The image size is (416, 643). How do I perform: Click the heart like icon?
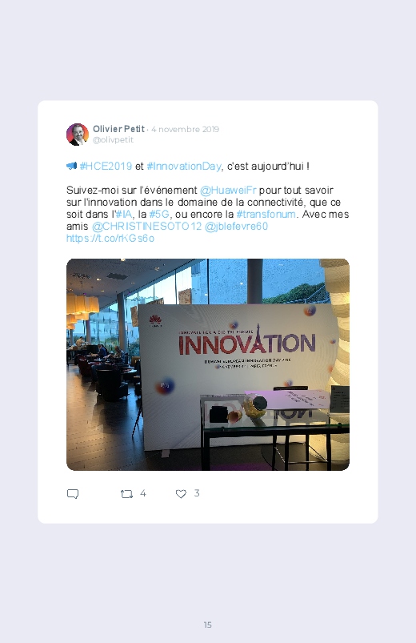(x=181, y=494)
